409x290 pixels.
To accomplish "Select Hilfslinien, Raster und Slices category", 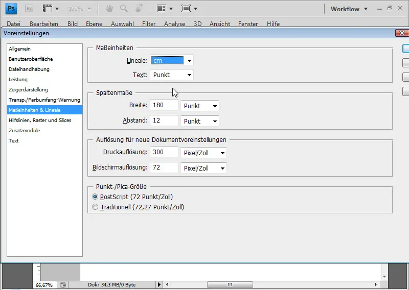I will [44, 120].
